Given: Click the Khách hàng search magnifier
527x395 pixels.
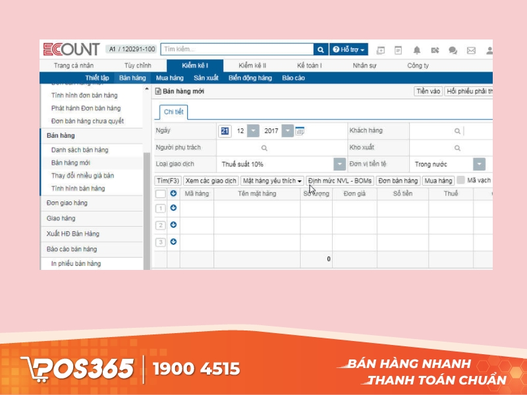Looking at the screenshot, I should pyautogui.click(x=457, y=130).
